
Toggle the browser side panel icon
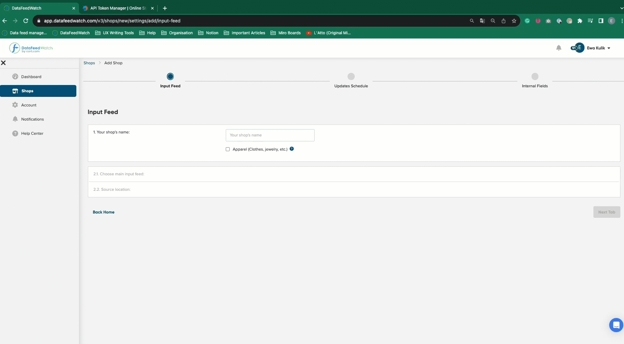coord(601,21)
